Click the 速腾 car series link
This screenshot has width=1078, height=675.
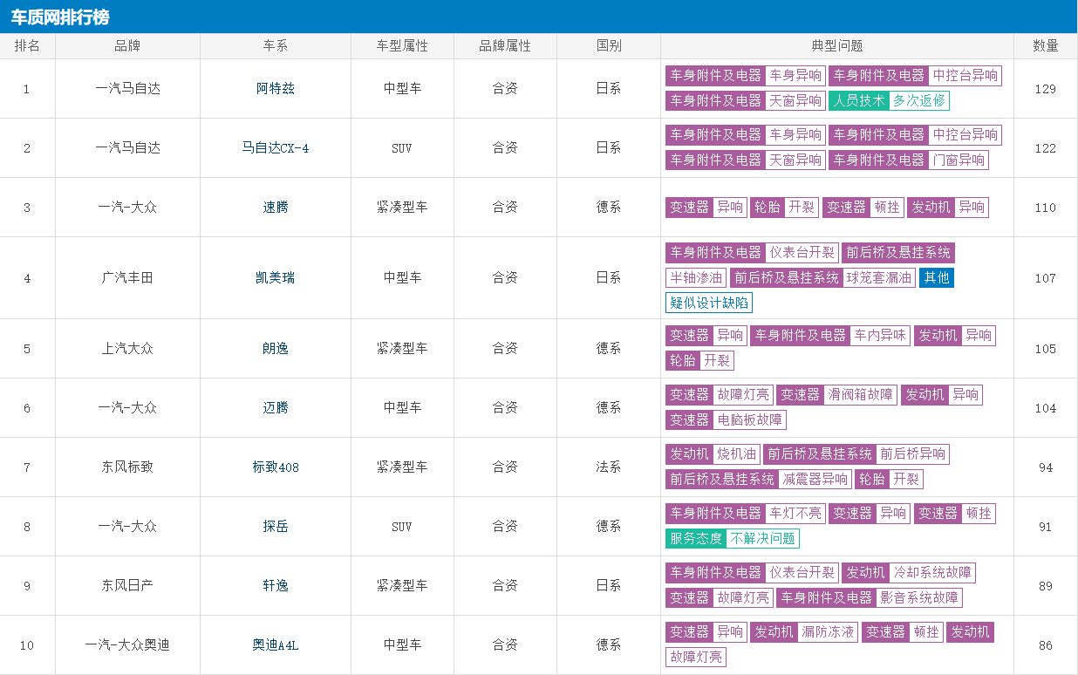point(275,208)
